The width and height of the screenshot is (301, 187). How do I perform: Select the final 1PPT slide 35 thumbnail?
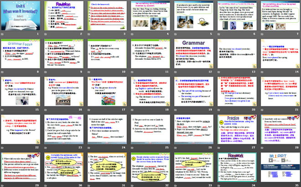click(x=280, y=167)
